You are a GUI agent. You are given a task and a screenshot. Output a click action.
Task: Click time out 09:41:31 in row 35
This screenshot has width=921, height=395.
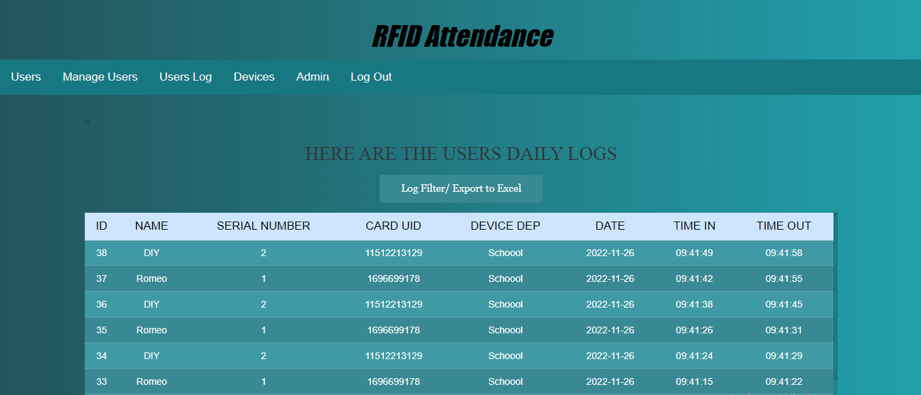pyautogui.click(x=783, y=331)
